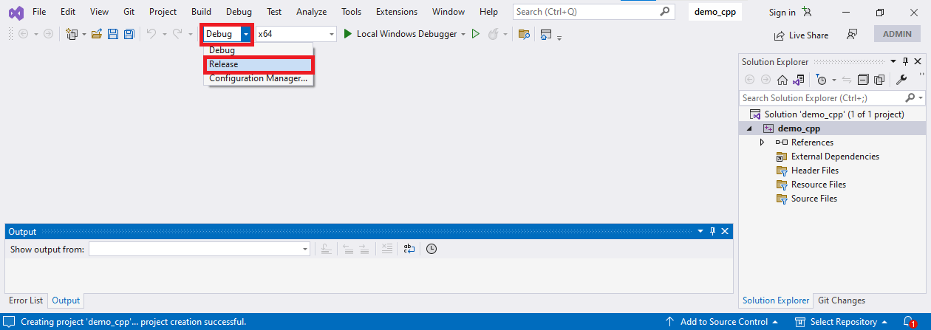
Task: Switch views icon in Solution Explorer
Action: [799, 80]
